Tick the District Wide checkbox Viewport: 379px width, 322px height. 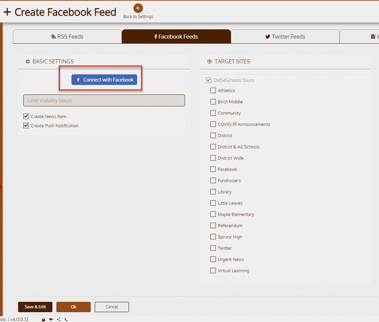point(213,158)
